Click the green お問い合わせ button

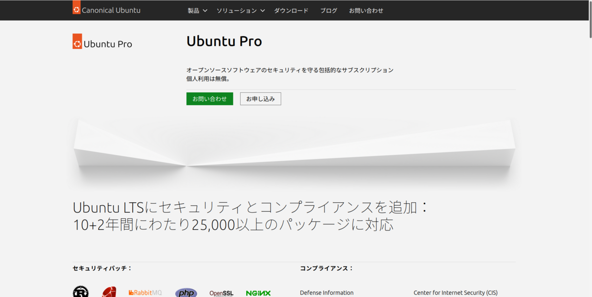tap(210, 99)
